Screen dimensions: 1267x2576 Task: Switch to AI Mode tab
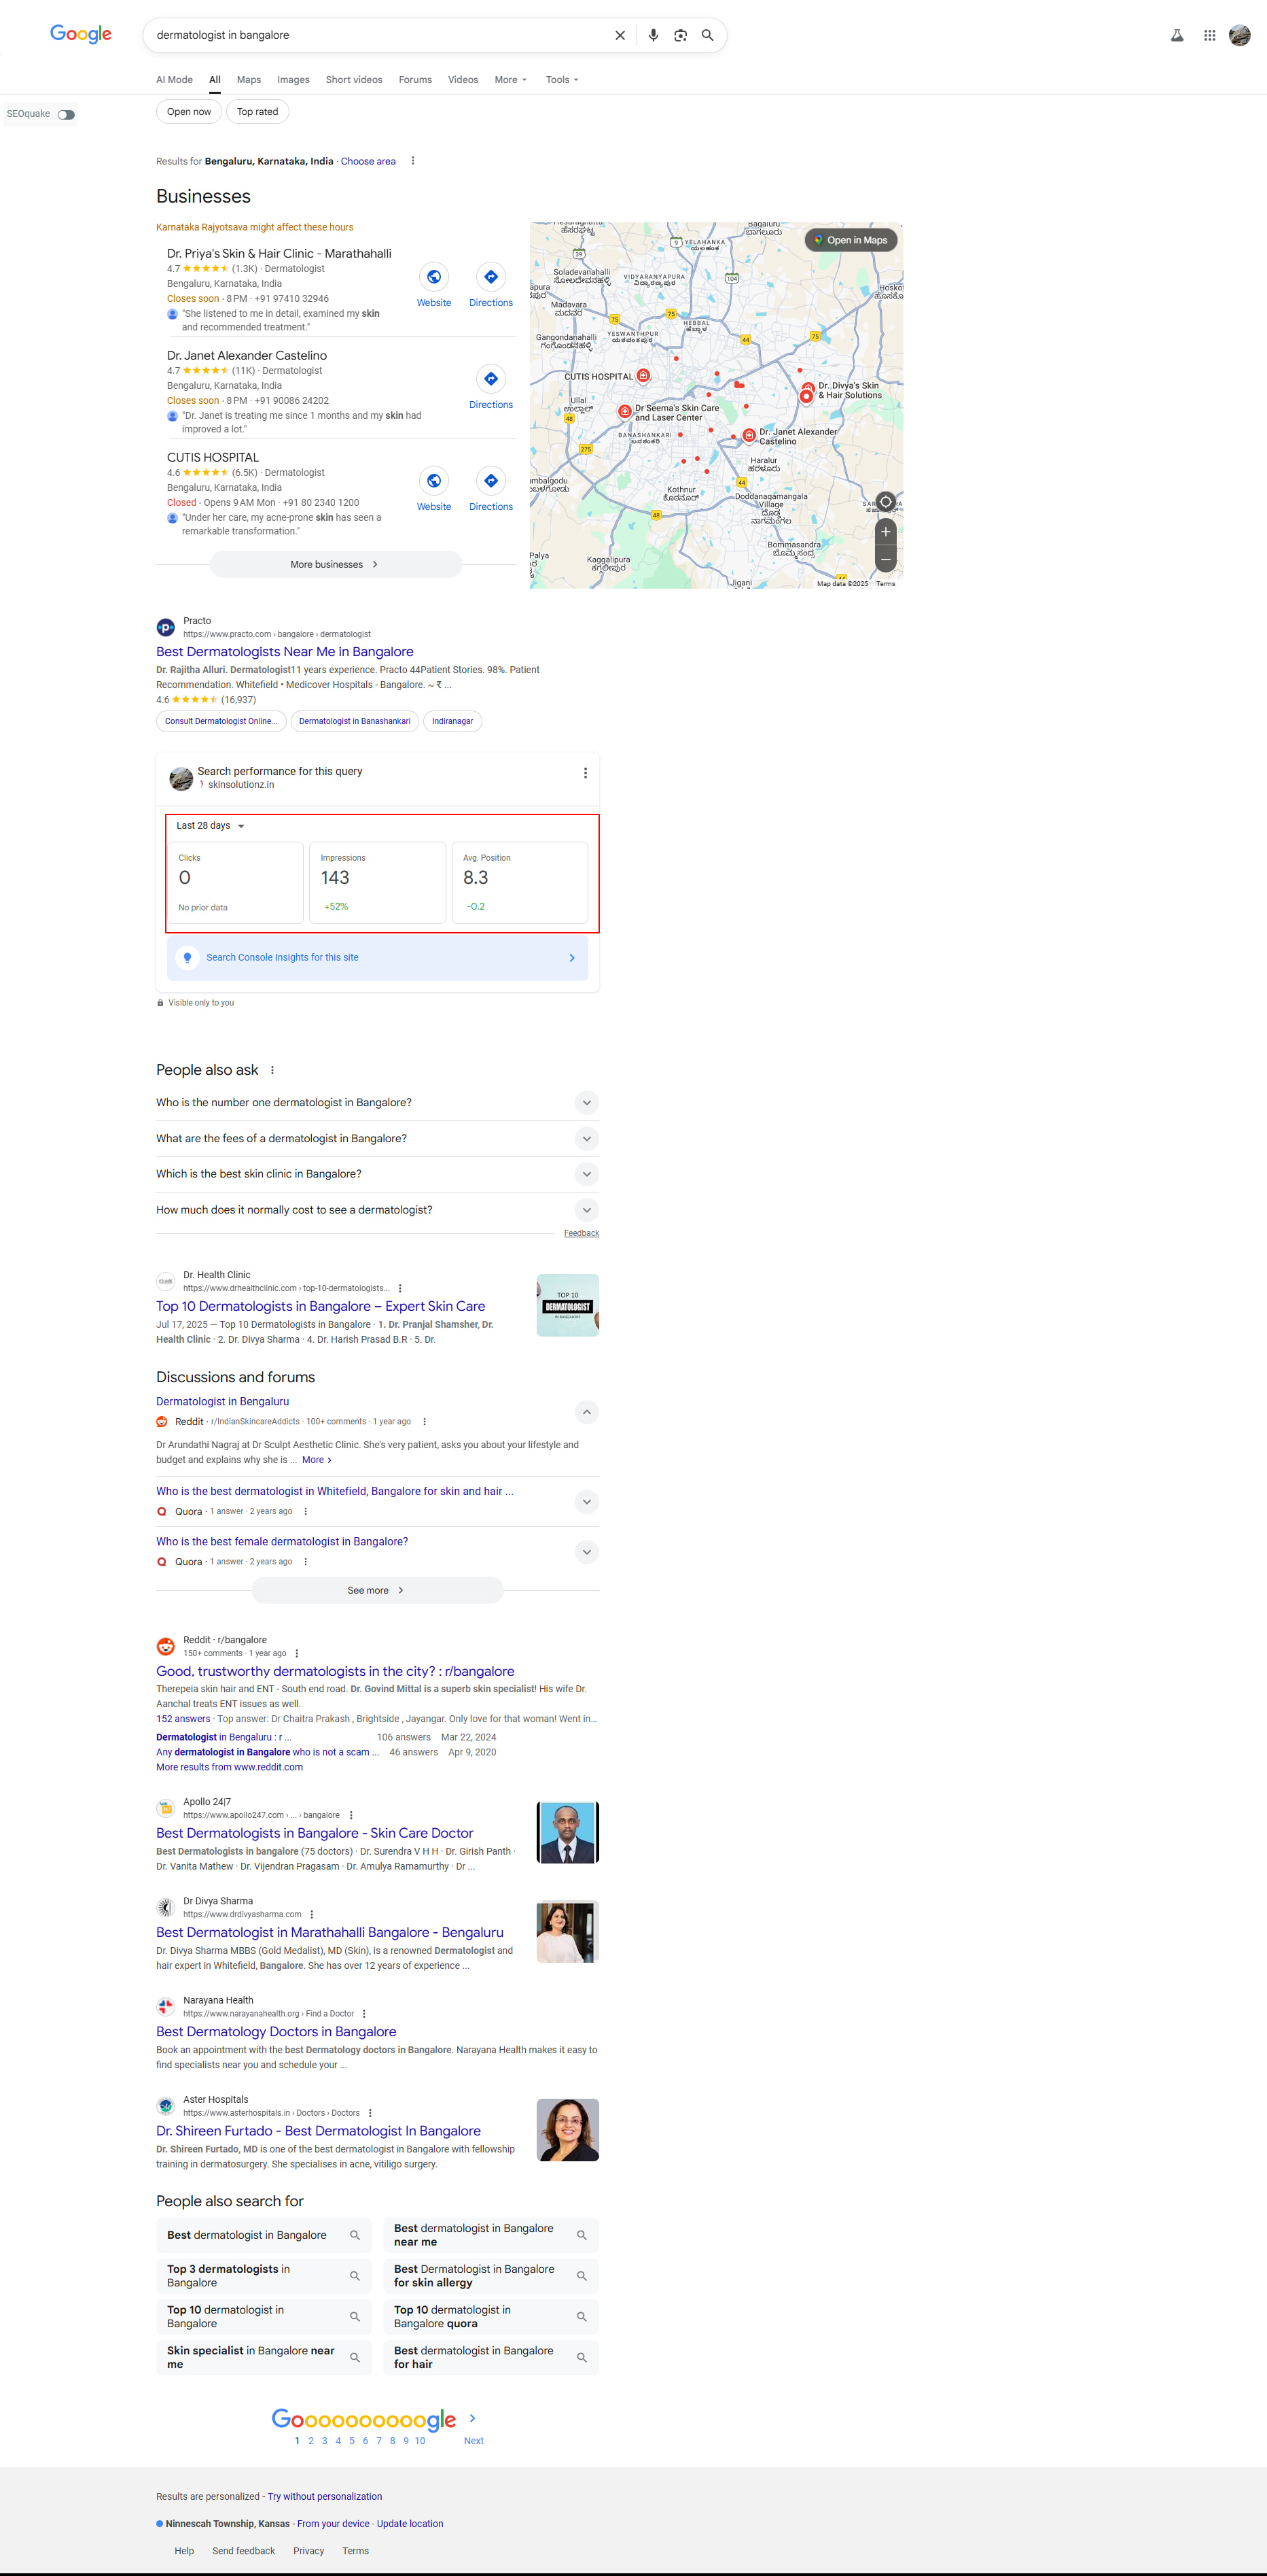pos(174,80)
